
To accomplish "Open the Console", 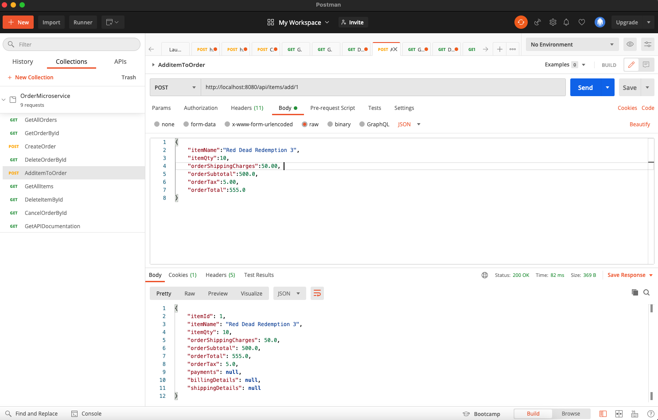I will 86,414.
